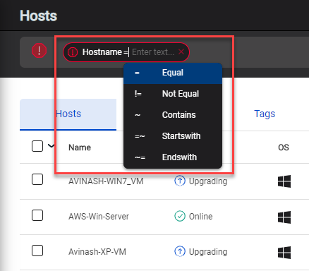Click the warning icon inside Hostname chip
The height and width of the screenshot is (271, 309).
73,52
